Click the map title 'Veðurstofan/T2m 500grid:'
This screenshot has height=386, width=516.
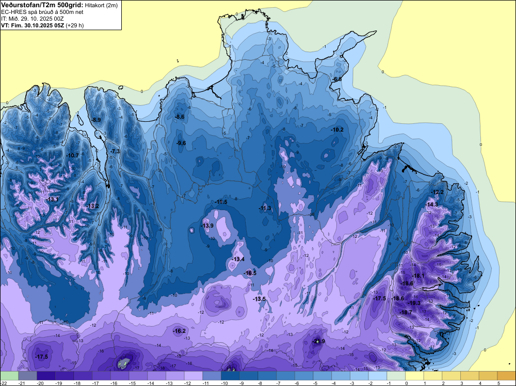[x=42, y=5]
